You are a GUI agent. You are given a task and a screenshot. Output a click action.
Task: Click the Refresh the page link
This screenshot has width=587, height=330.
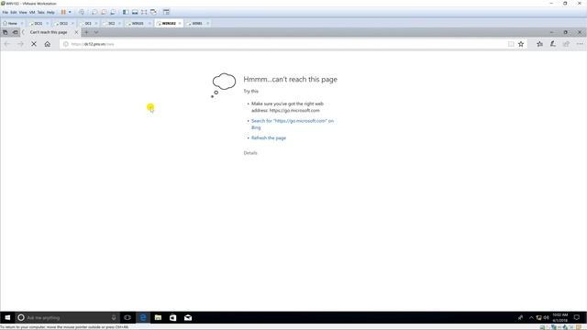click(269, 138)
